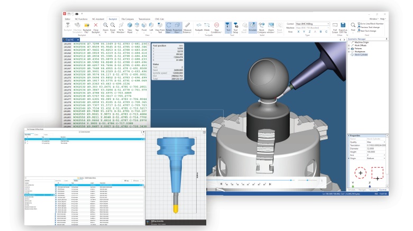Viewport: 413px width, 231px height.
Task: Click Go to Line/Block Number
Action: click(370, 24)
